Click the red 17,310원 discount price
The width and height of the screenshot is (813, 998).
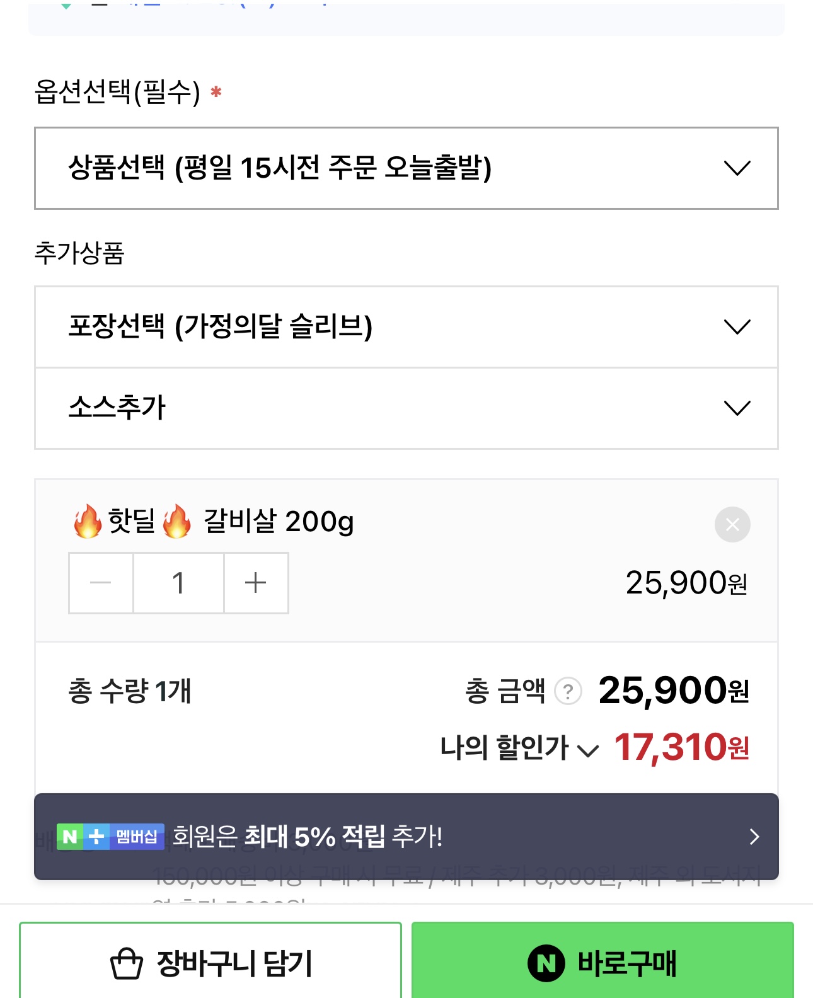[681, 748]
